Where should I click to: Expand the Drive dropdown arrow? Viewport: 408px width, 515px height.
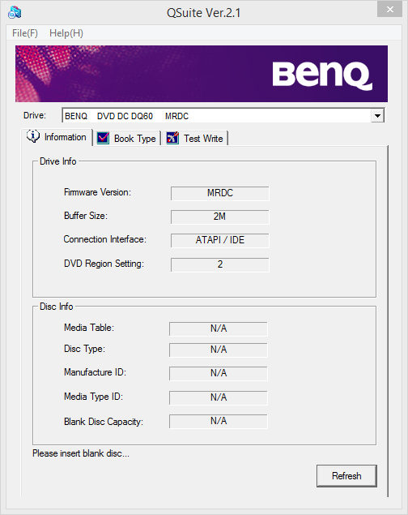point(377,116)
